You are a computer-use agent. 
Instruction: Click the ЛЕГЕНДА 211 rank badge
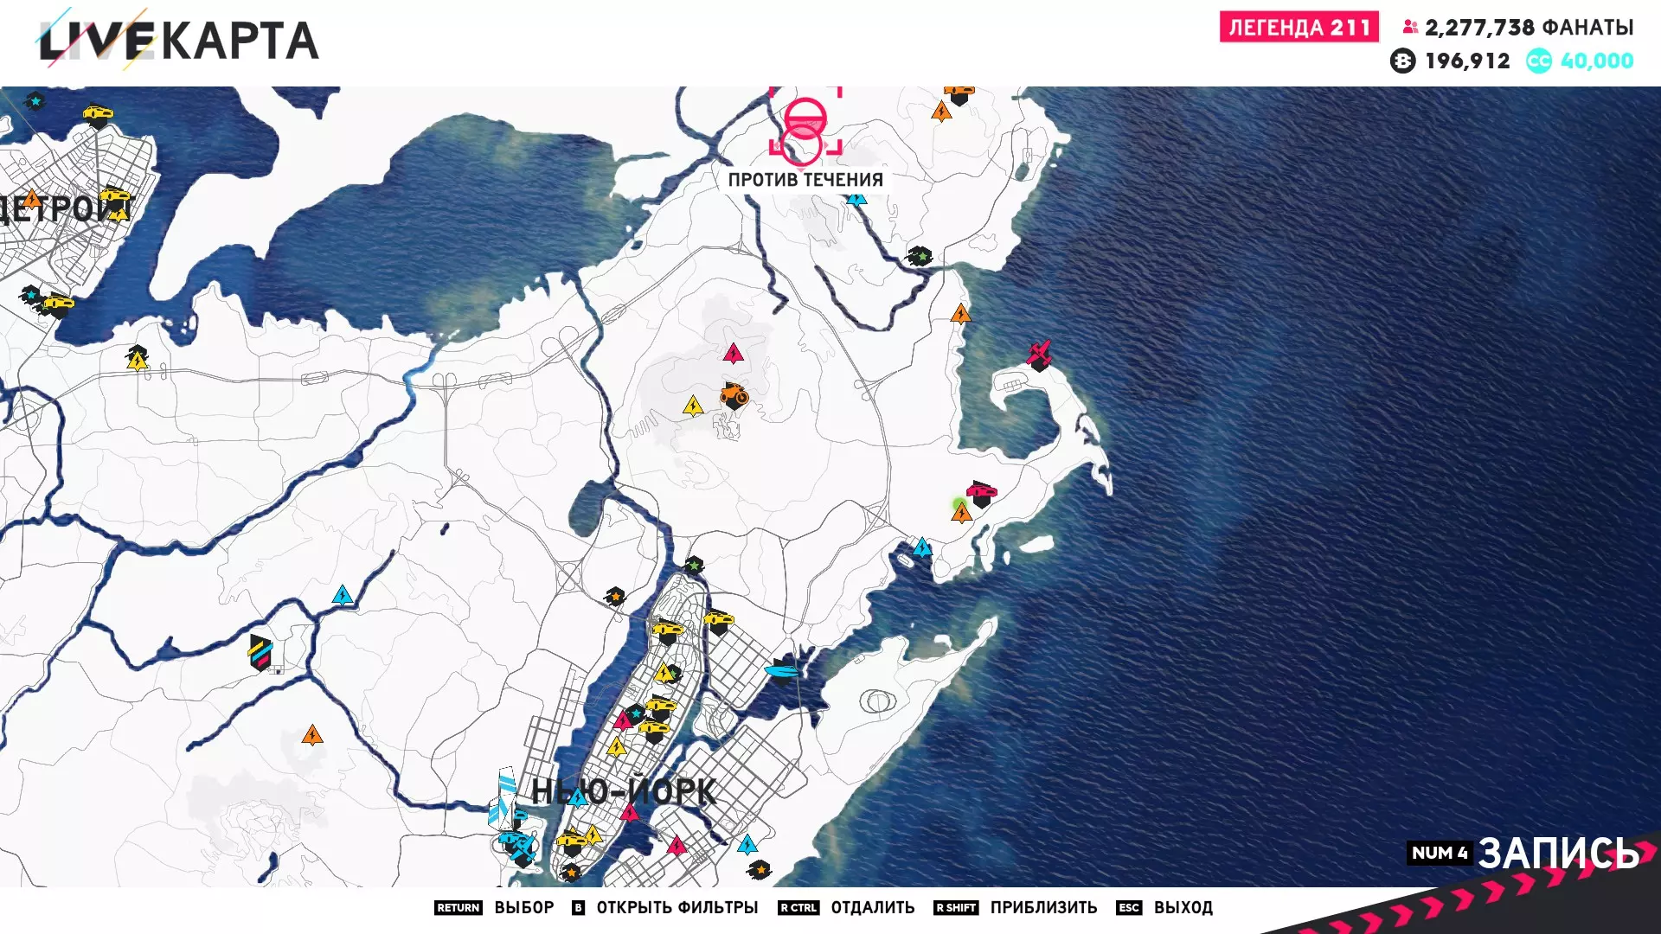1299,28
